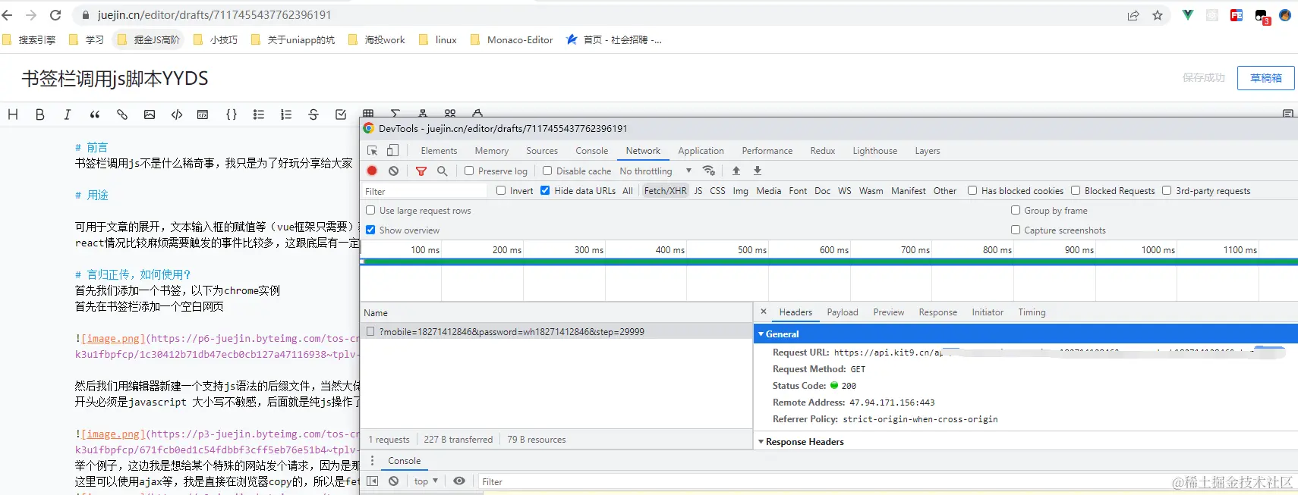This screenshot has height=495, width=1298.
Task: Open the No throttling dropdown
Action: 656,171
